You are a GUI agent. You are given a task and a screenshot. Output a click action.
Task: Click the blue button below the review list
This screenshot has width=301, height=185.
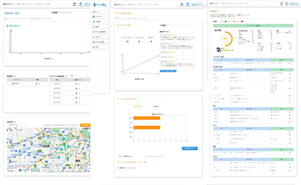coord(168,71)
